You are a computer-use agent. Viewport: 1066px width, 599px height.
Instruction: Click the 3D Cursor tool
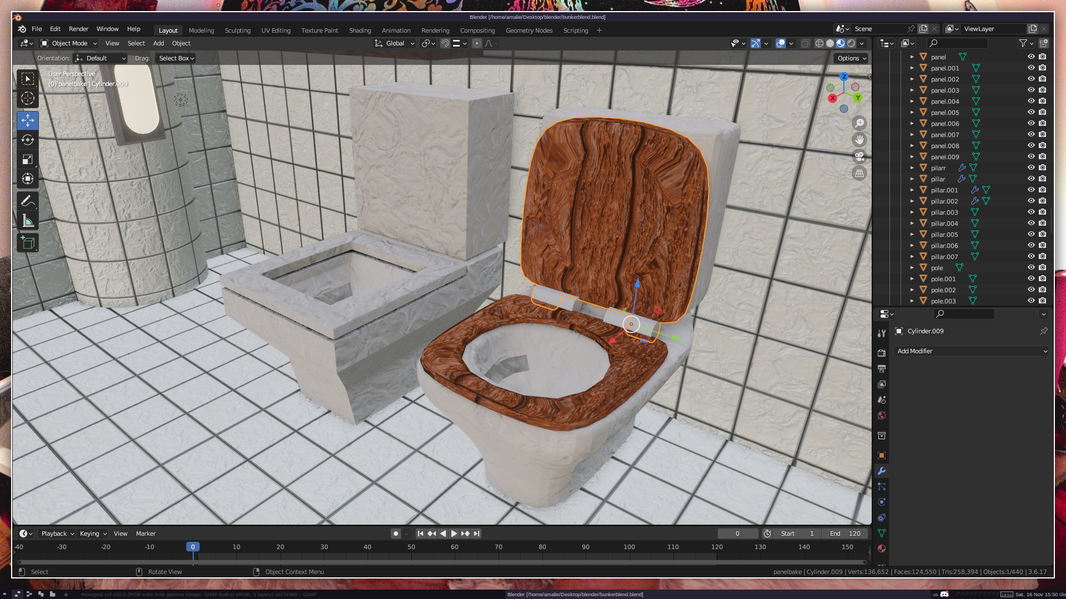pyautogui.click(x=28, y=99)
